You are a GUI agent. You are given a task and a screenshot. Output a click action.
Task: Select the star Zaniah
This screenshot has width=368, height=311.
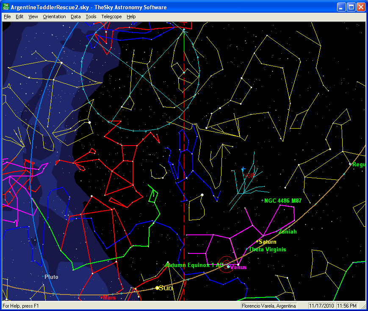pos(277,231)
